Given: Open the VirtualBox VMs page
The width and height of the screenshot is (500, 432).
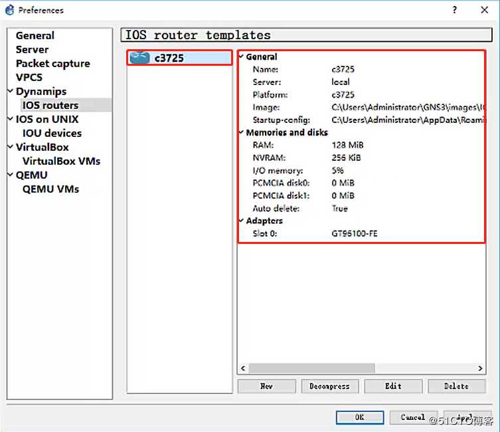Looking at the screenshot, I should coord(61,161).
